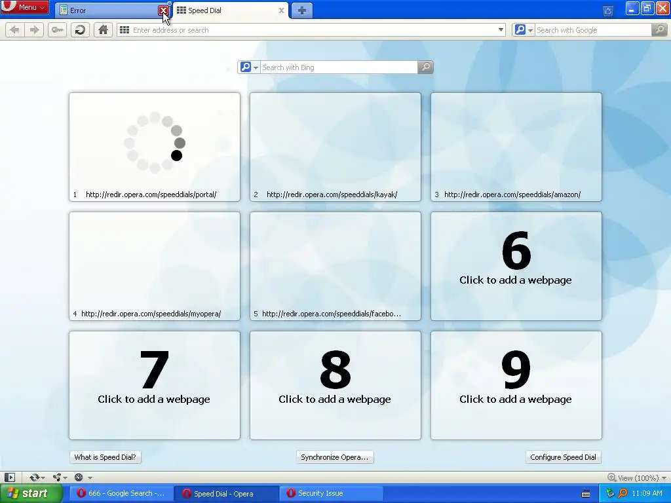The width and height of the screenshot is (671, 503).
Task: Click the View (100%) zoom control
Action: [x=637, y=477]
